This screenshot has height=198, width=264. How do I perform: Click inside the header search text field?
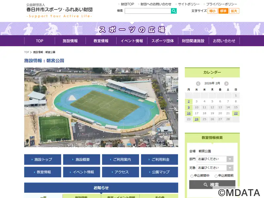[148, 11]
